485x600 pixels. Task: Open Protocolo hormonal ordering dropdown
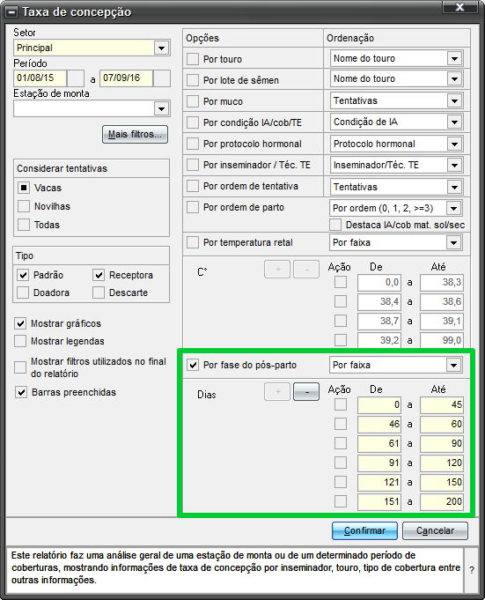pos(454,144)
